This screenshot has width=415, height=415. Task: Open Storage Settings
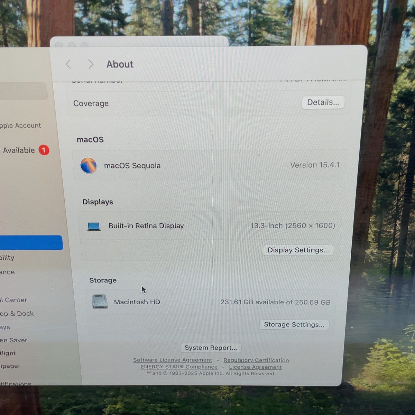pos(294,324)
